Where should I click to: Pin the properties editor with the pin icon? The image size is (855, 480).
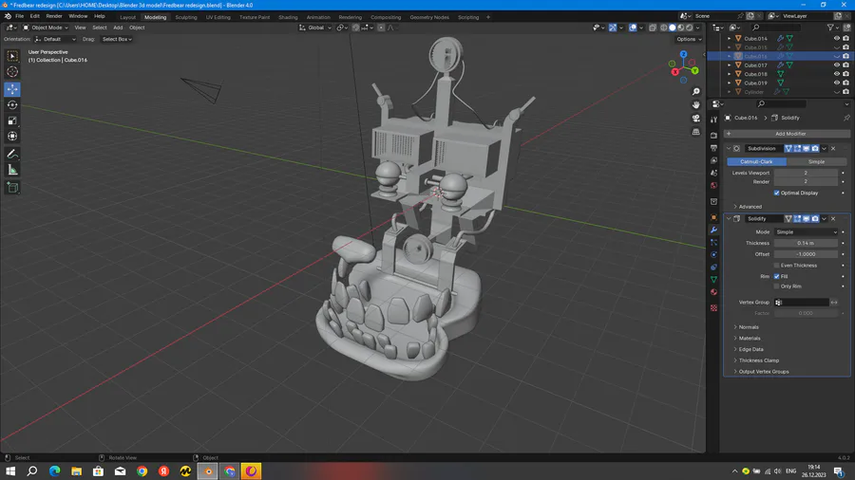point(846,118)
